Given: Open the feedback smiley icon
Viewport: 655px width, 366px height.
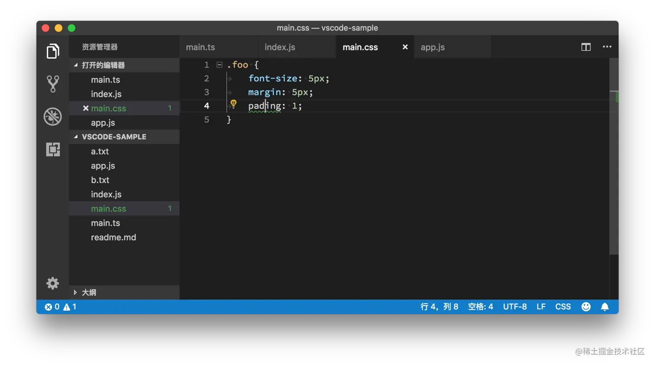Looking at the screenshot, I should tap(586, 307).
